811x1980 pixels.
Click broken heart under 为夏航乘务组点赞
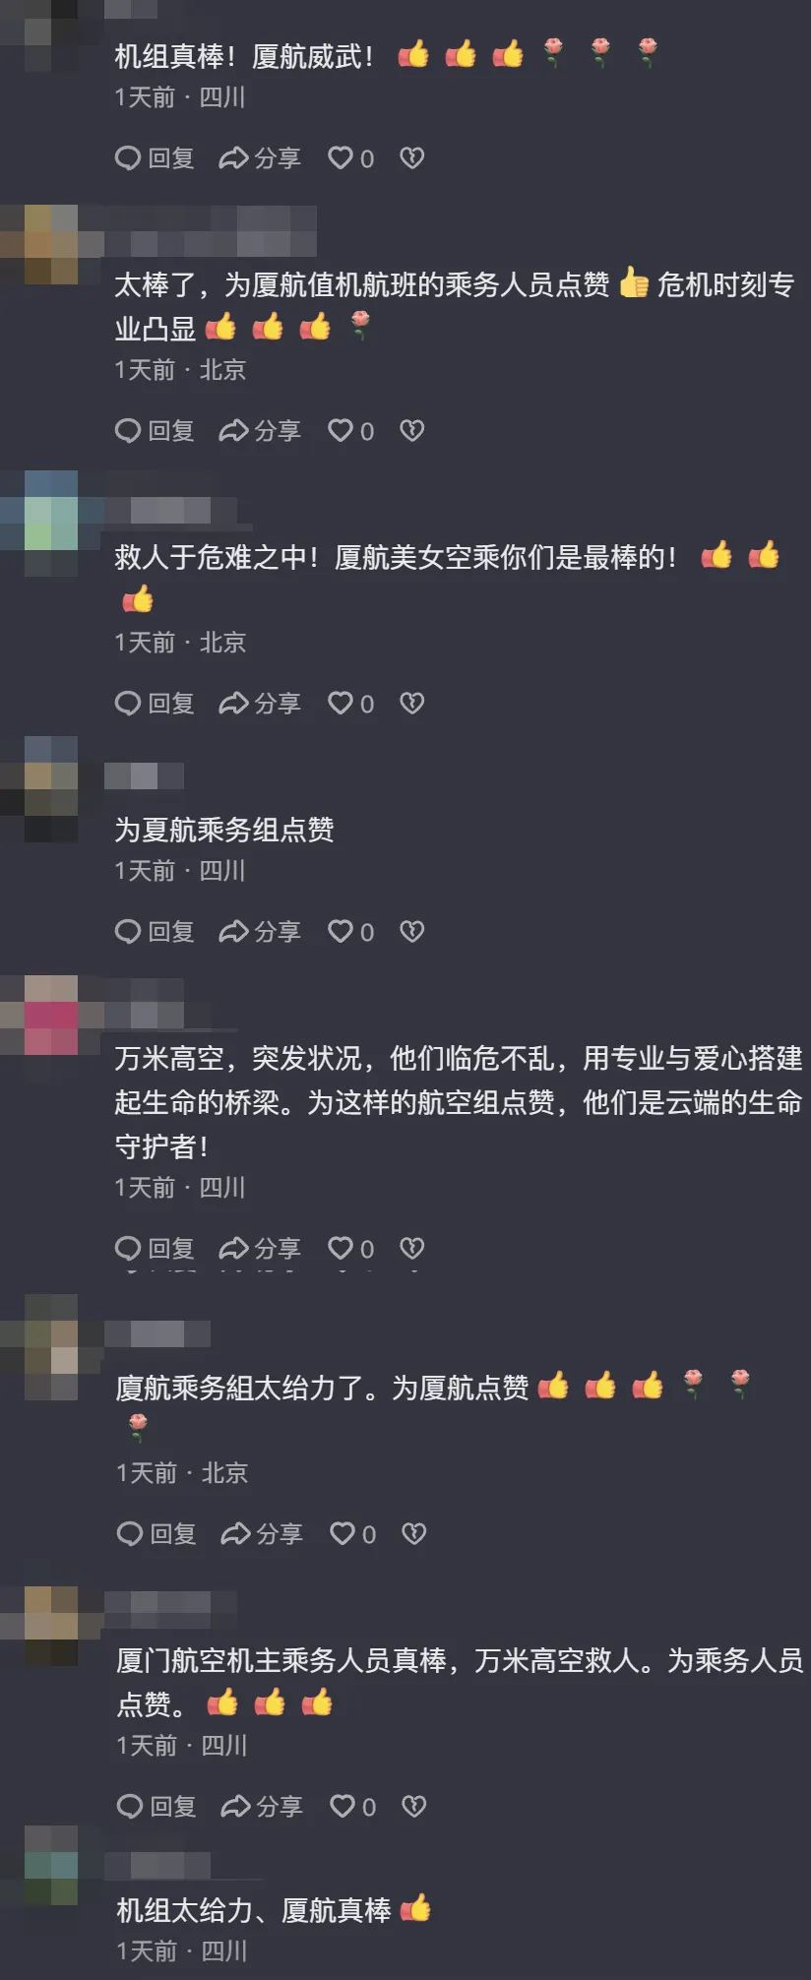click(411, 931)
